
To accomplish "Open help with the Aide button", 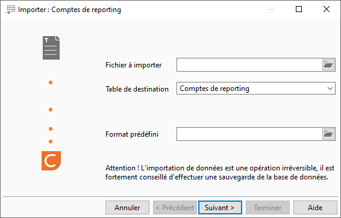I will 315,208.
